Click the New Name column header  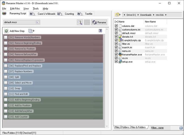point(150,22)
